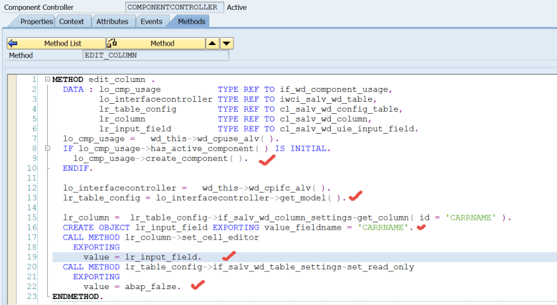Collapse the METHOD edit_column block

(47, 79)
